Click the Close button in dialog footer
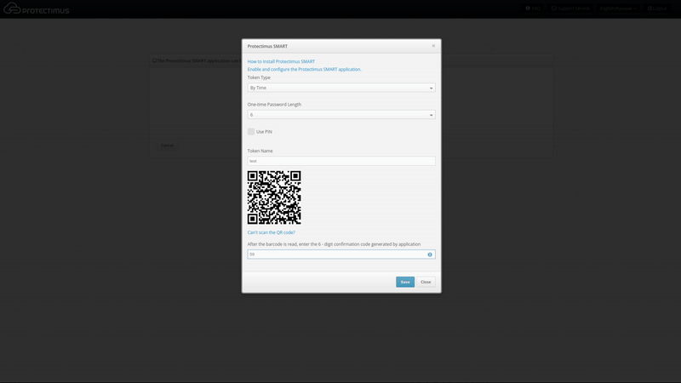 [x=426, y=282]
